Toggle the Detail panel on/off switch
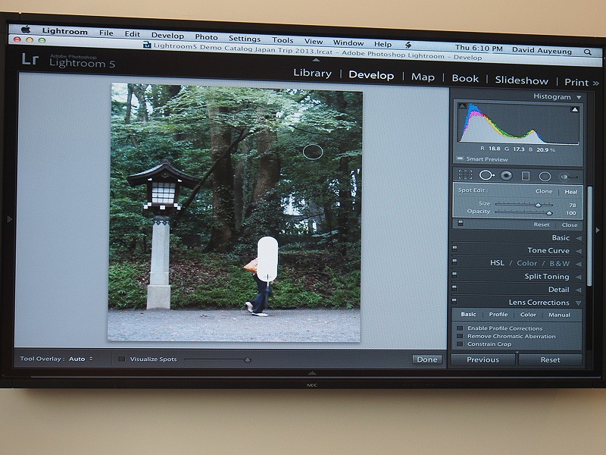Image resolution: width=606 pixels, height=455 pixels. (x=454, y=288)
